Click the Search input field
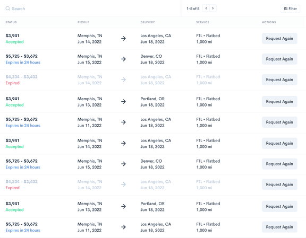Viewport: 306px width, 238px height. [92, 8]
